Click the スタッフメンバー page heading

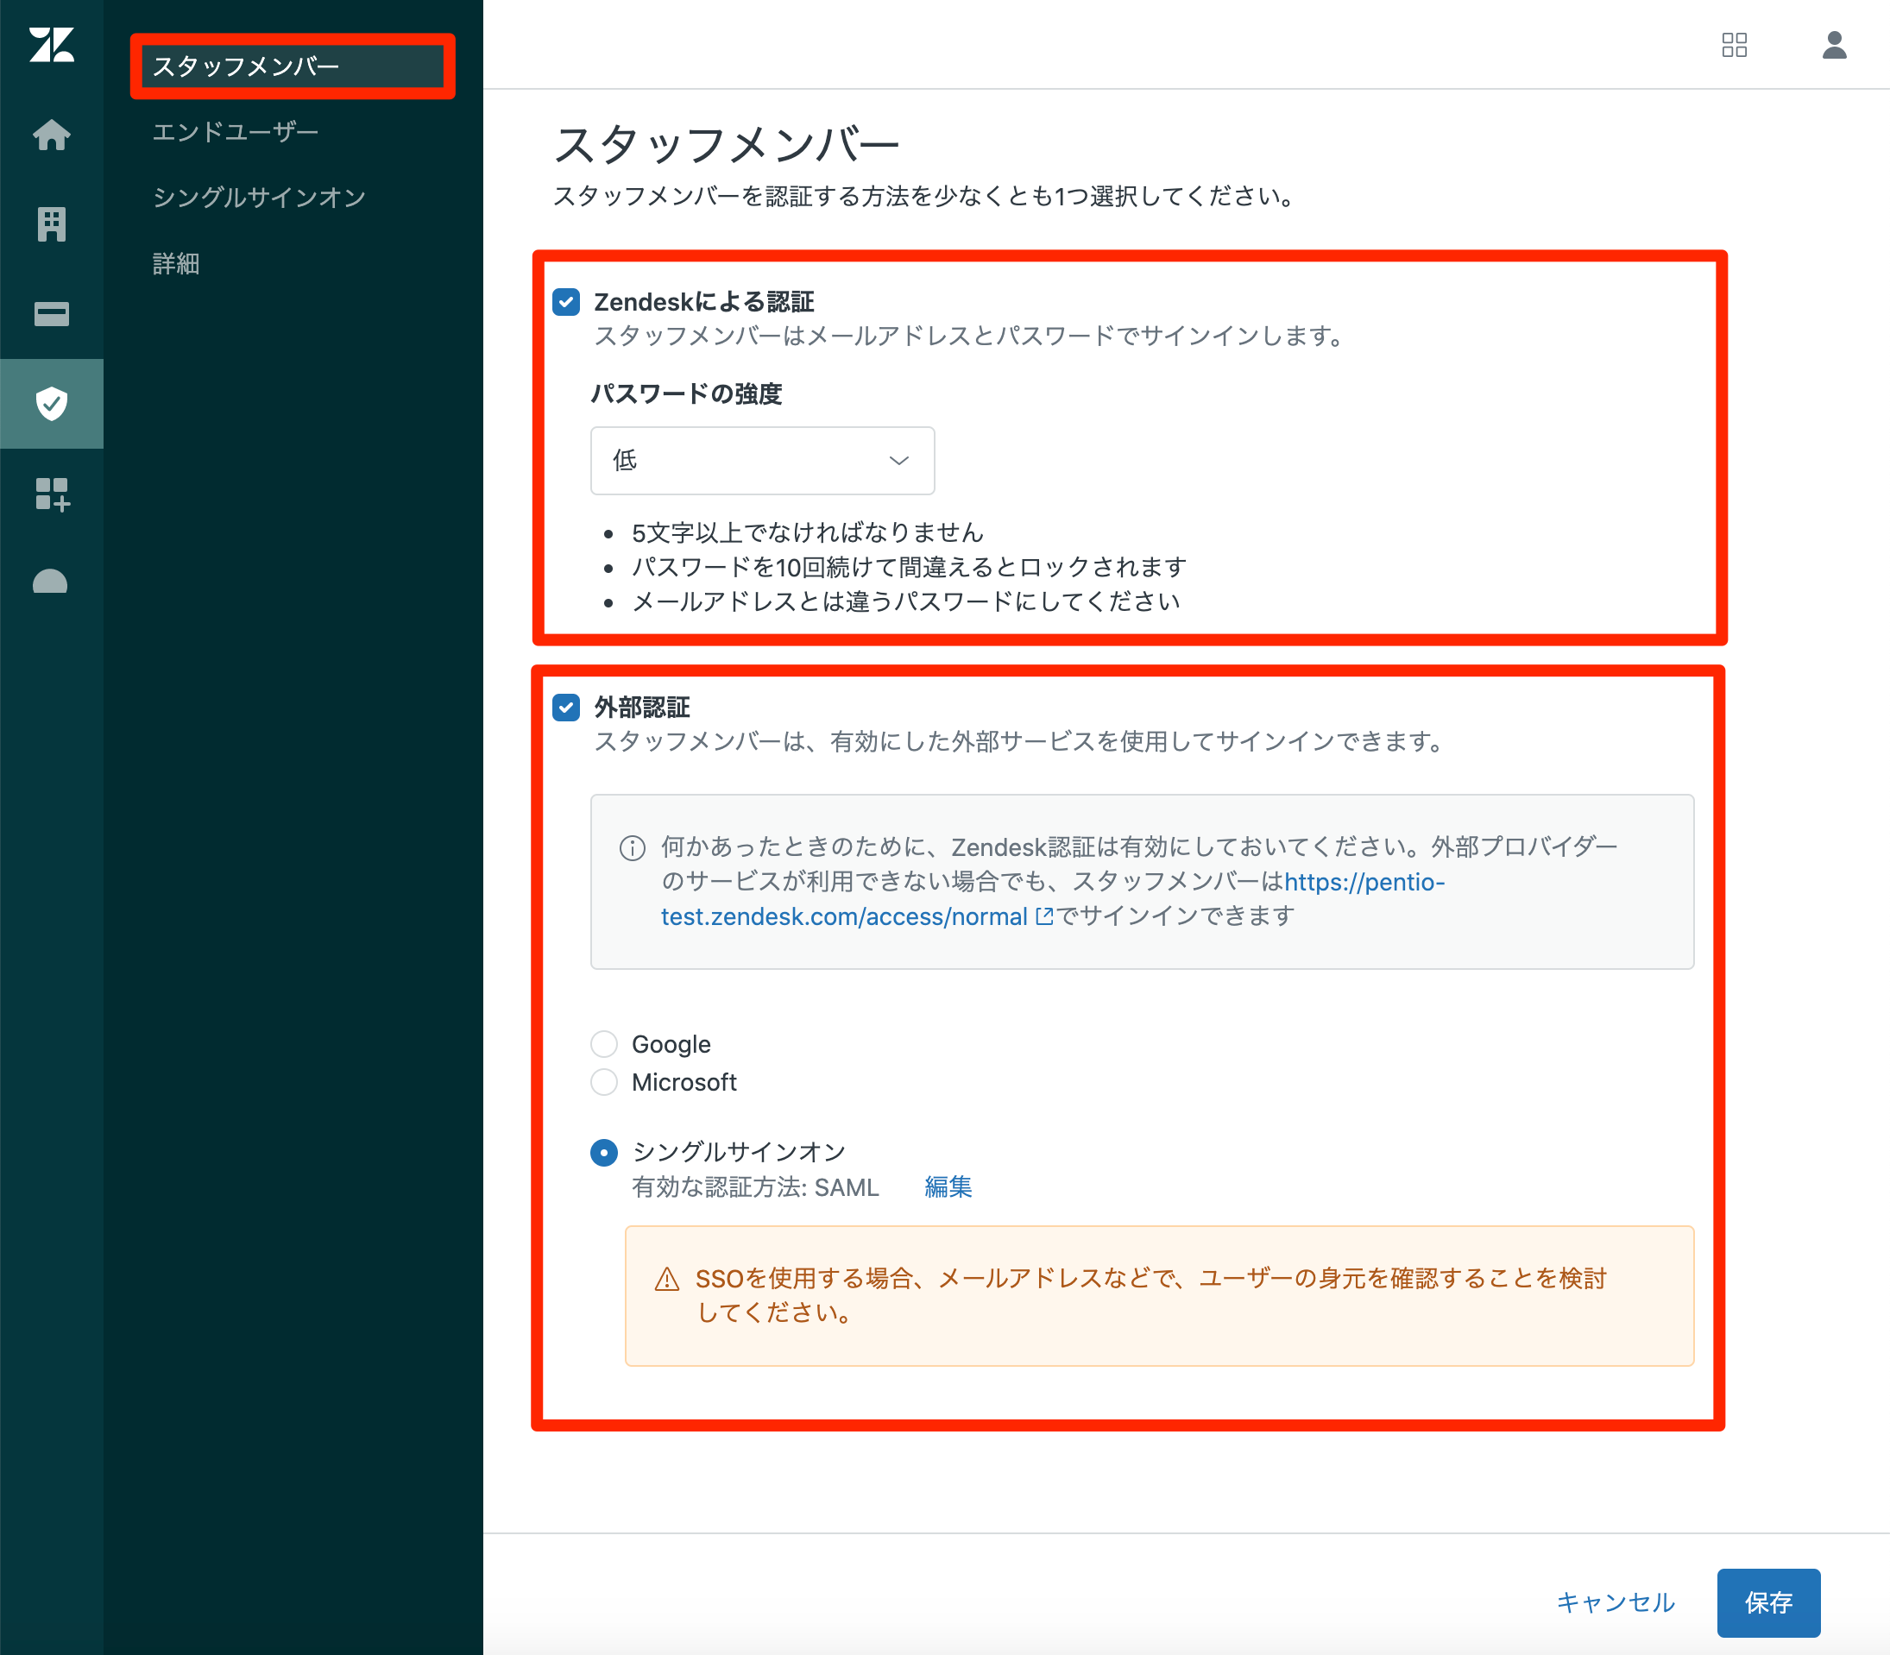(x=727, y=144)
